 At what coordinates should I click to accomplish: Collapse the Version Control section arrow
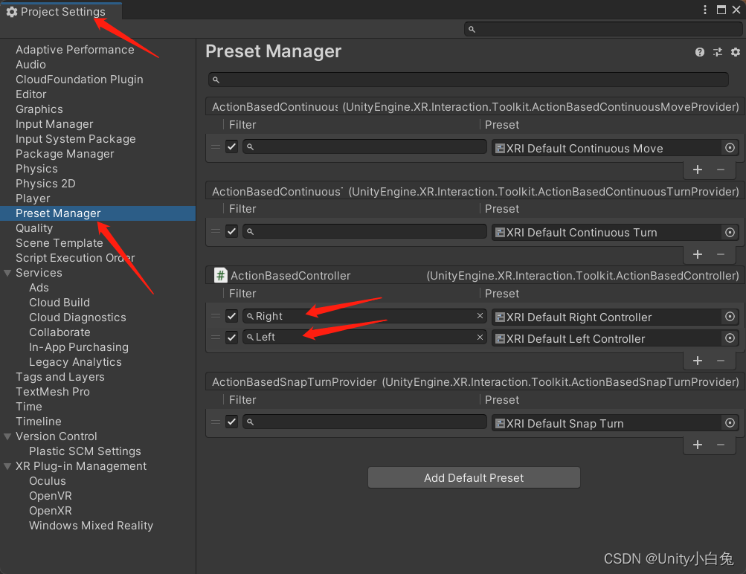tap(7, 436)
